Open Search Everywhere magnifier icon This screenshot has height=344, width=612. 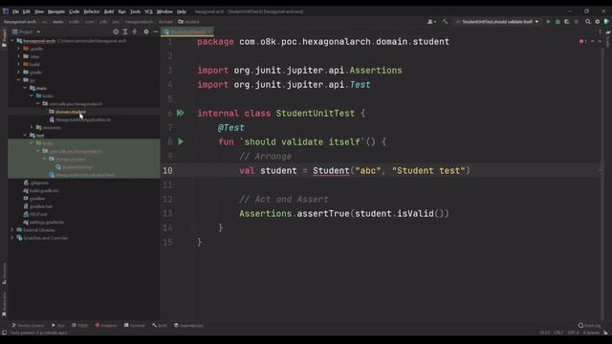pos(588,22)
